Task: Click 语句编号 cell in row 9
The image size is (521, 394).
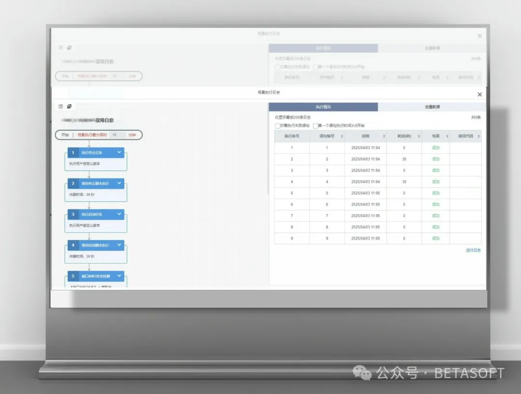Action: 327,238
